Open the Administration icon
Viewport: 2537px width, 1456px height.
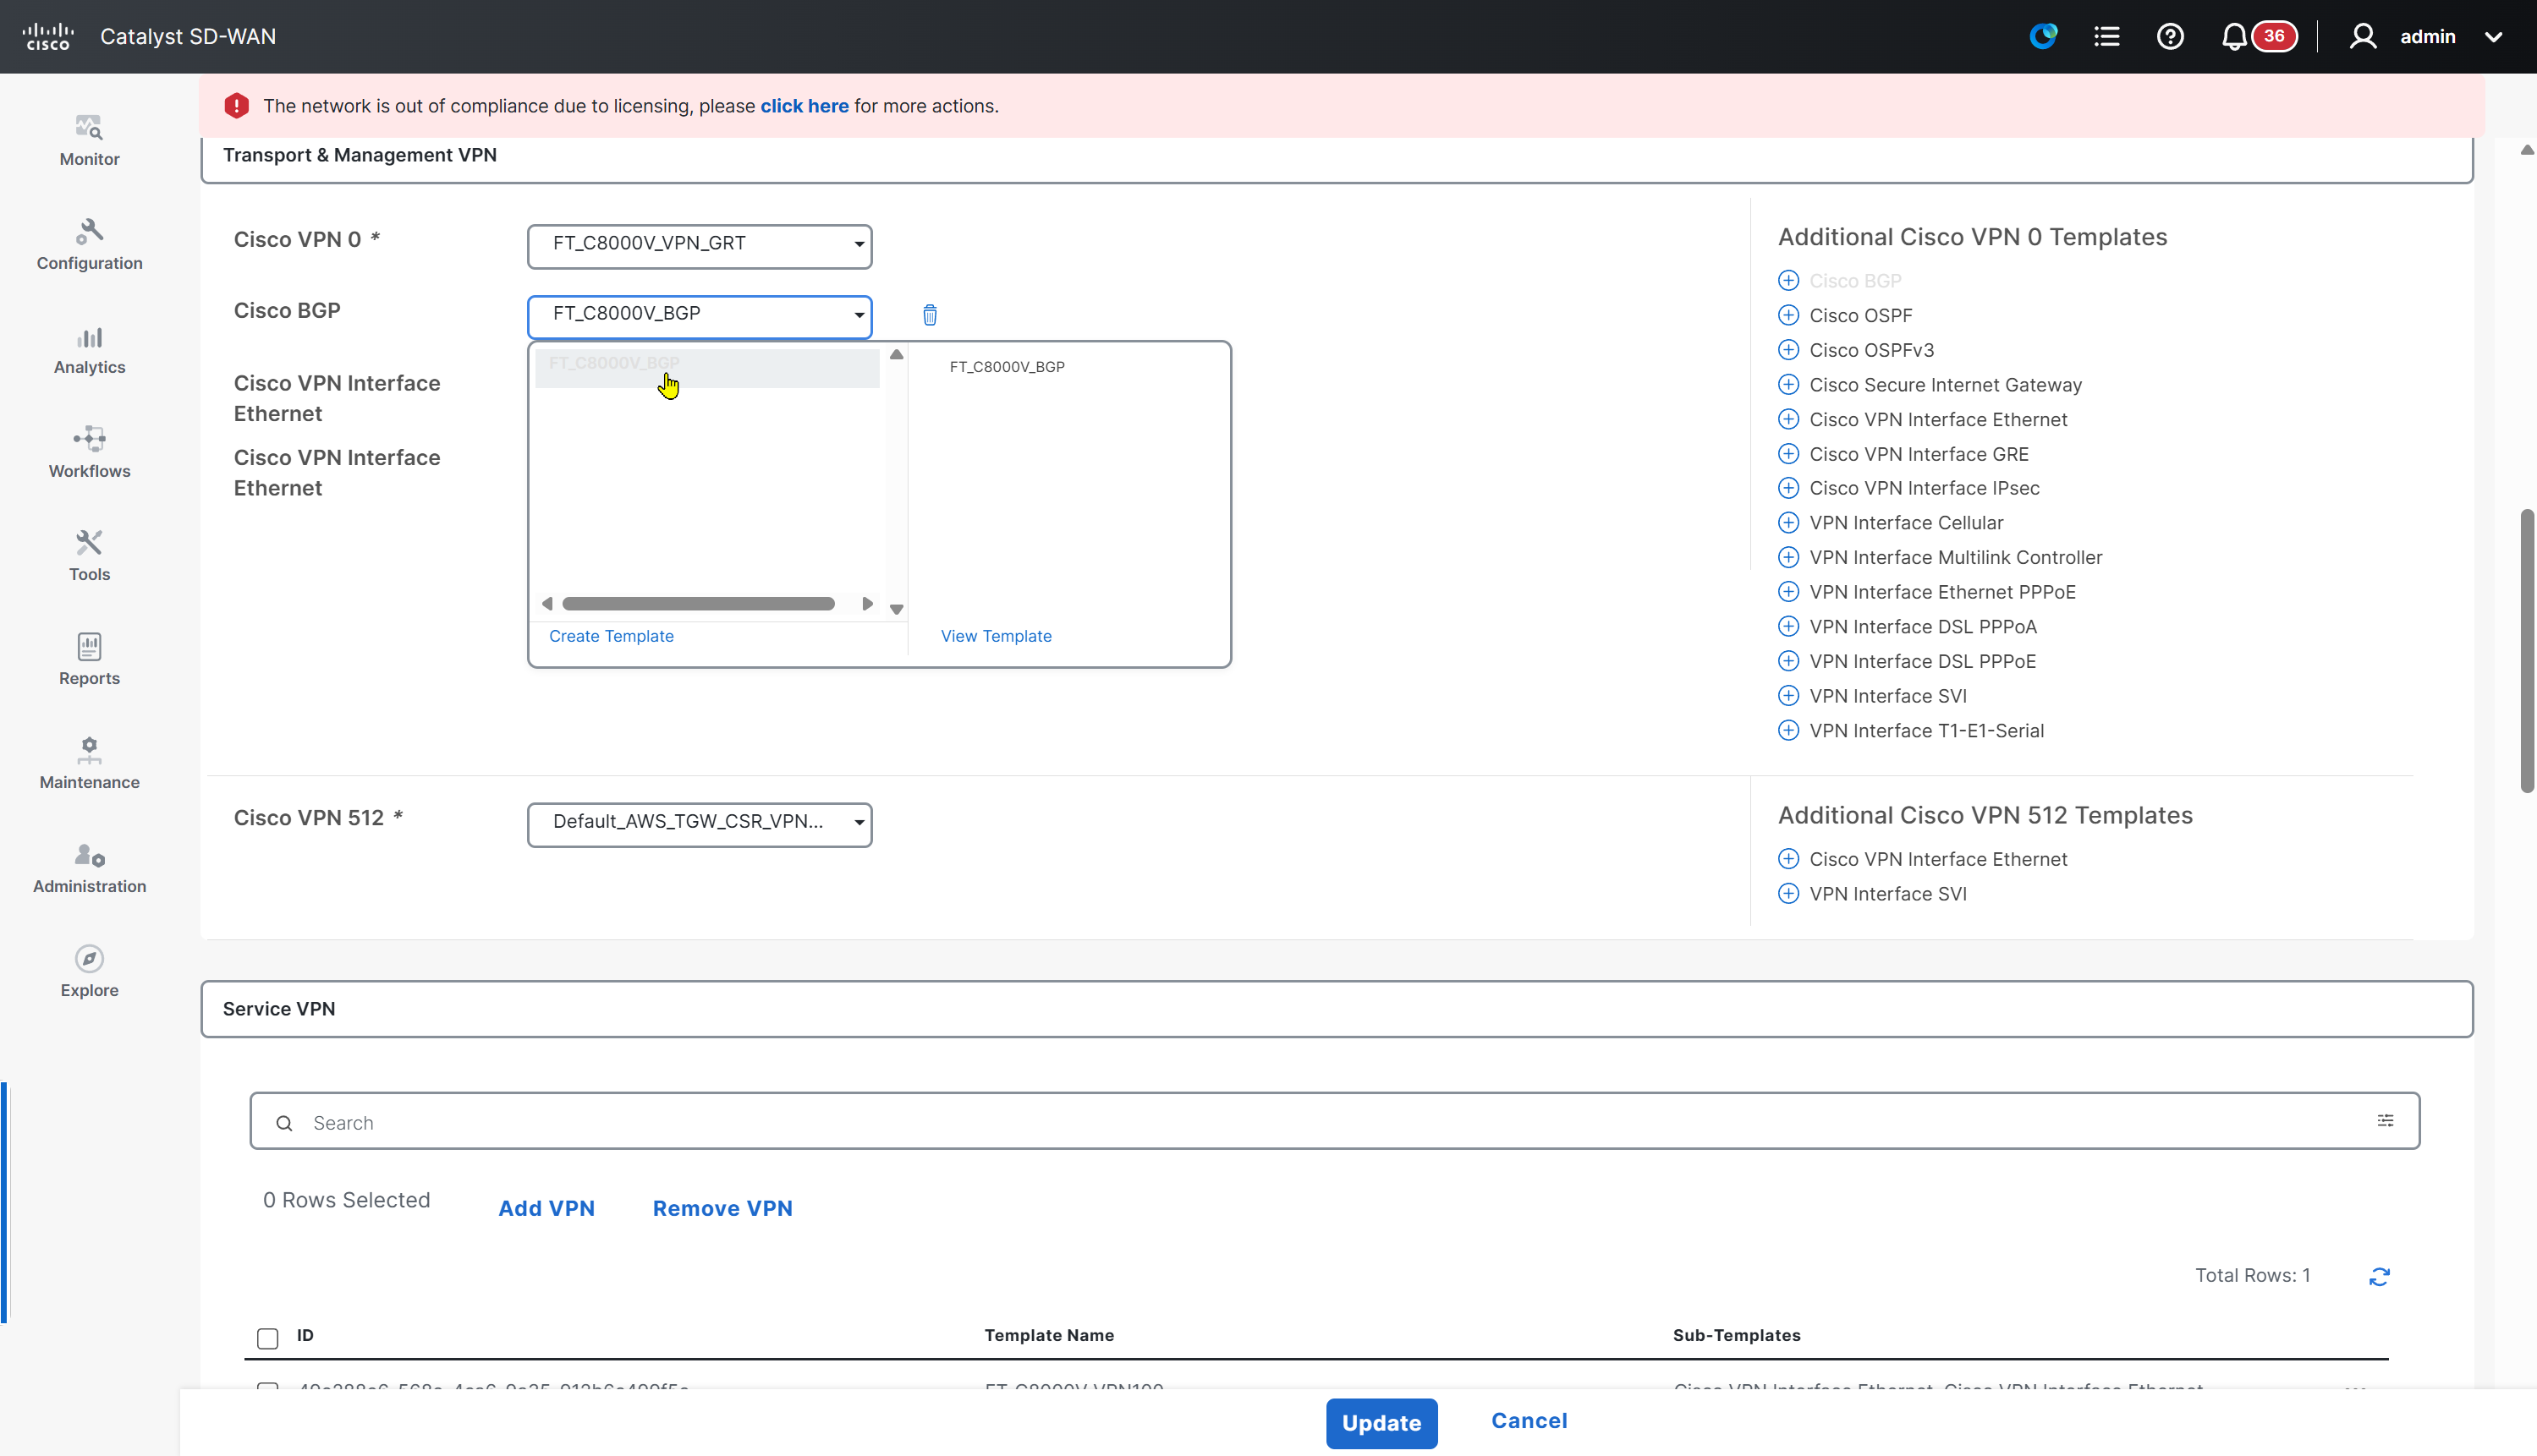[89, 855]
